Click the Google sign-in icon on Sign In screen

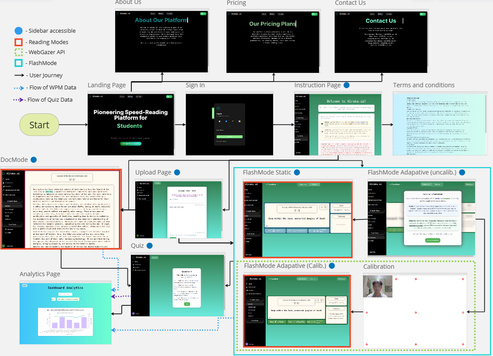pyautogui.click(x=233, y=121)
